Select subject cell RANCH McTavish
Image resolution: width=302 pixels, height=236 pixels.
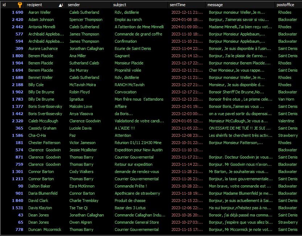click(130, 85)
